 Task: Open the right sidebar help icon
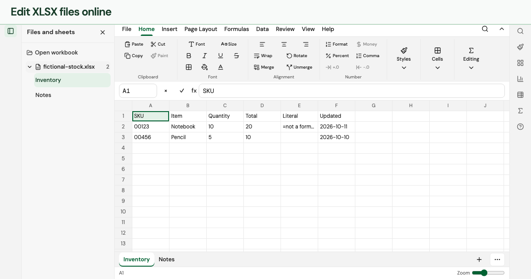(x=520, y=127)
